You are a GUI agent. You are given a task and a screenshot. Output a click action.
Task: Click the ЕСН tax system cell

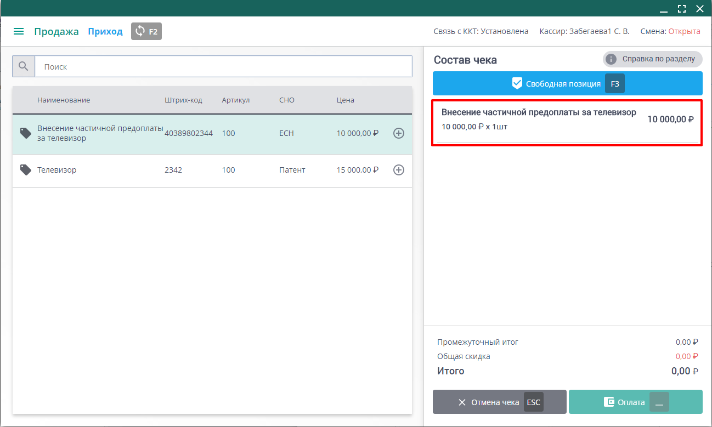click(x=287, y=133)
